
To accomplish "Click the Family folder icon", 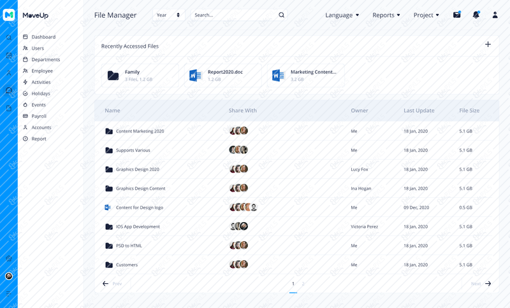I will [x=113, y=76].
